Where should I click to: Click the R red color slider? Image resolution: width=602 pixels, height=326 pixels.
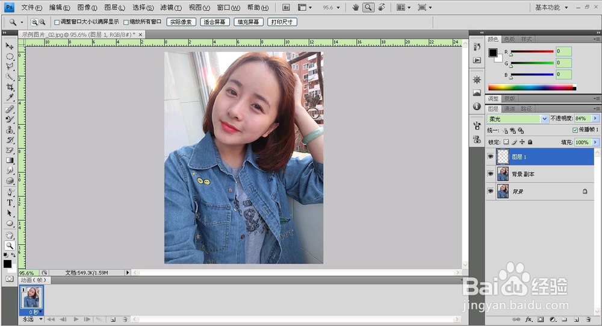click(532, 51)
